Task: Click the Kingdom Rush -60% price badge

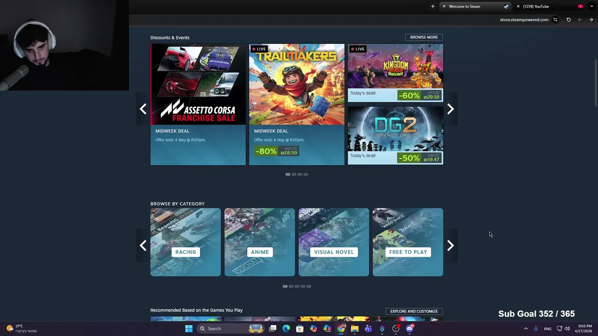Action: click(419, 96)
